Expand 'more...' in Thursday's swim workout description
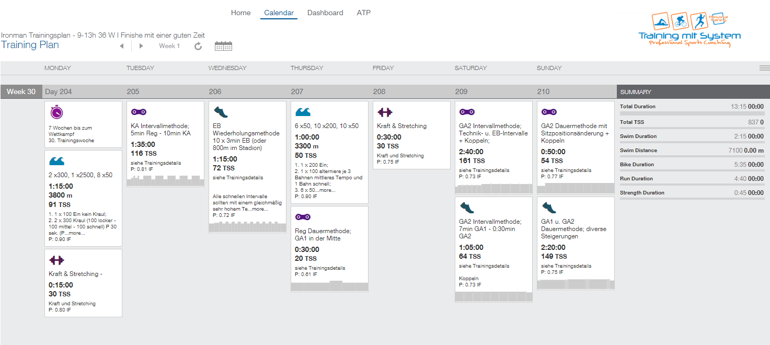Viewport: 770px width, 345px height. (327, 190)
